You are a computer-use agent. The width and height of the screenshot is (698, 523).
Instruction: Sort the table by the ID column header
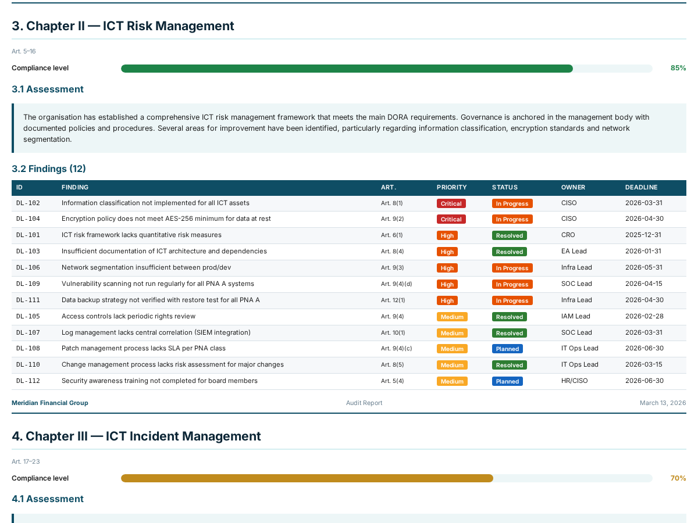[19, 187]
